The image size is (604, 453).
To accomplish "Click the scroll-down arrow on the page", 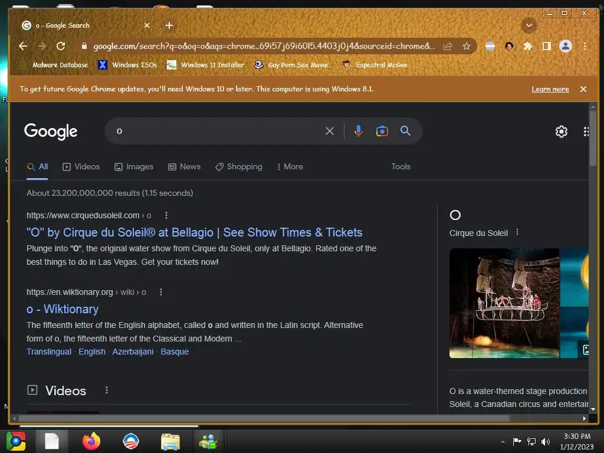I will (x=593, y=409).
